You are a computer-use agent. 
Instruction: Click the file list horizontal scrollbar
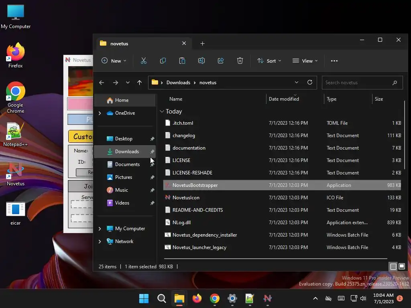(x=276, y=259)
